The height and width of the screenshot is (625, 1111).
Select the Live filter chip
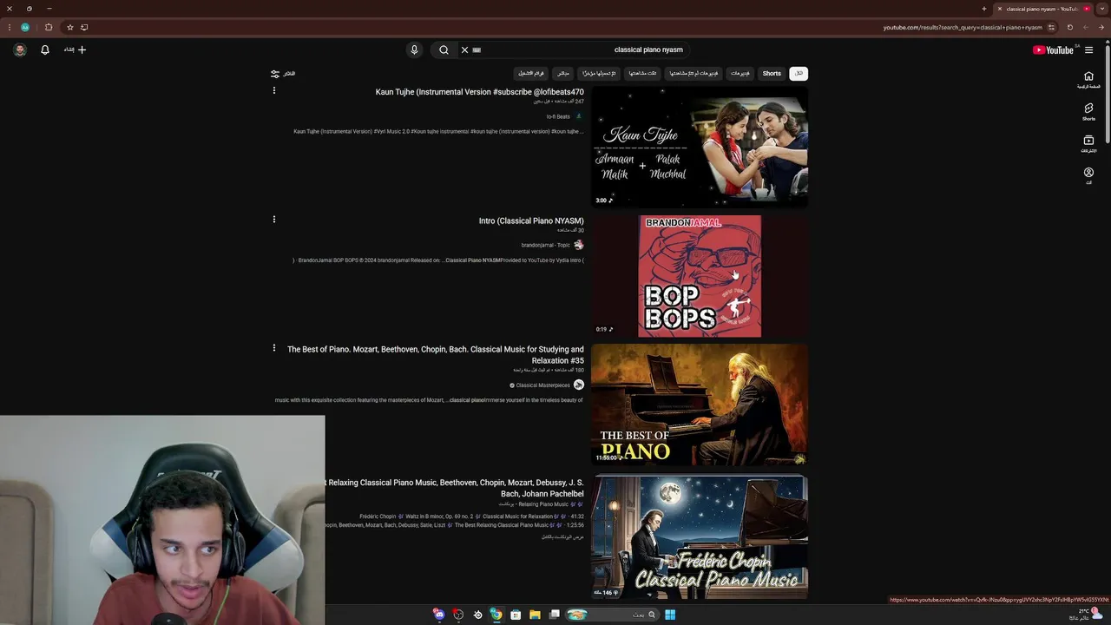coord(562,74)
